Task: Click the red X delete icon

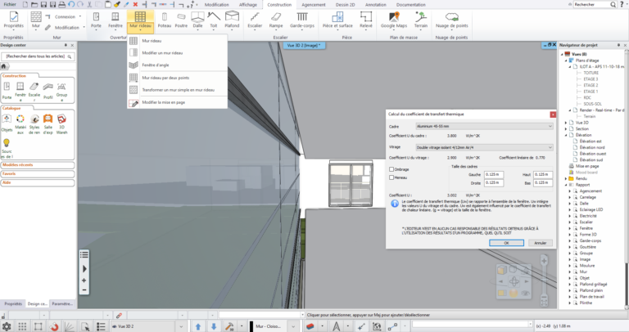Action: [135, 4]
